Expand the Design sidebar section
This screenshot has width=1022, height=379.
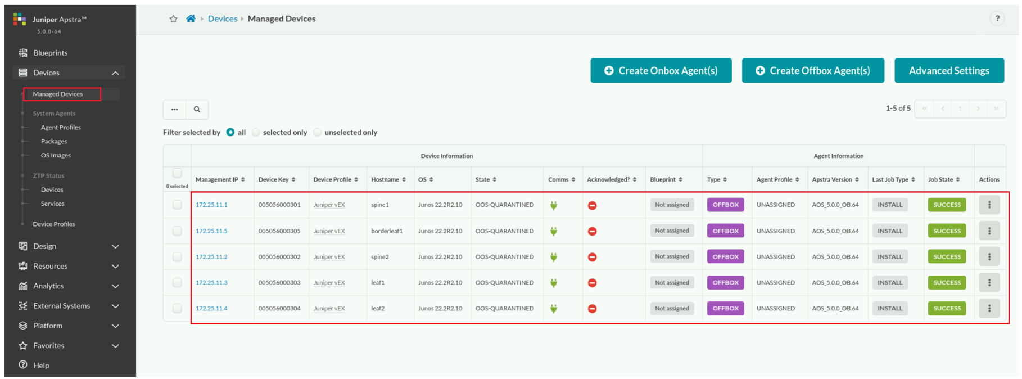click(115, 246)
